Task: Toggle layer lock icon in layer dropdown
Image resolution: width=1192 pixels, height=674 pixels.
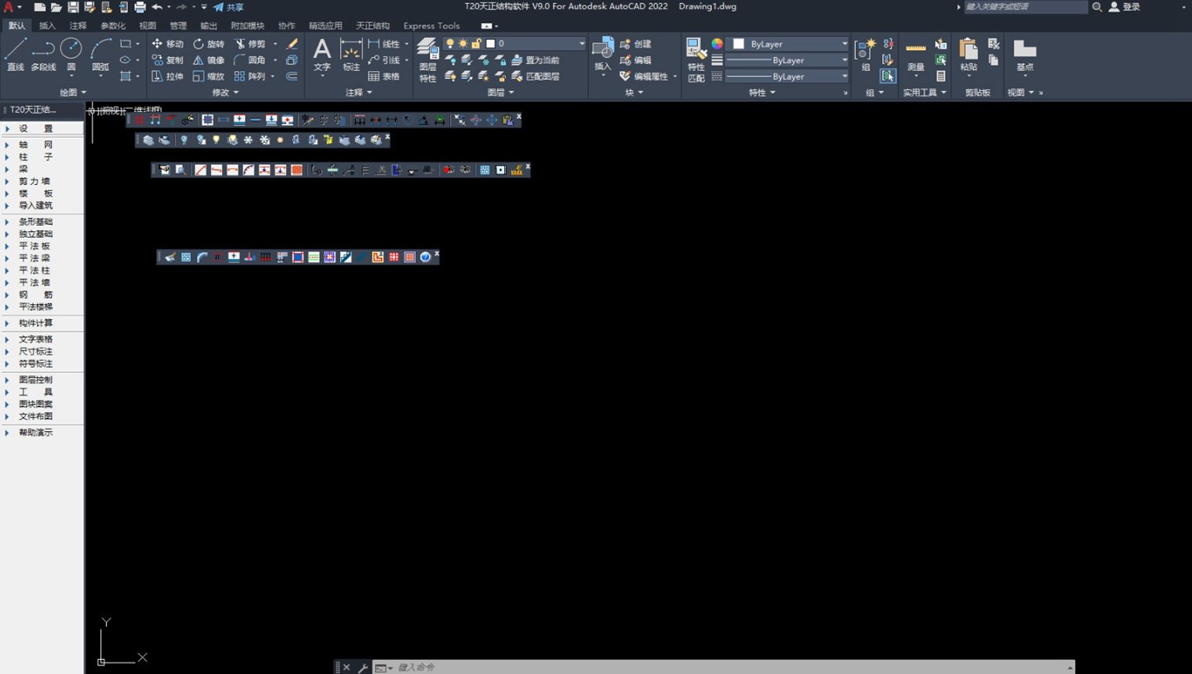Action: [476, 44]
